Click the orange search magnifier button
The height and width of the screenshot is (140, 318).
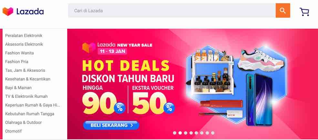(x=283, y=11)
